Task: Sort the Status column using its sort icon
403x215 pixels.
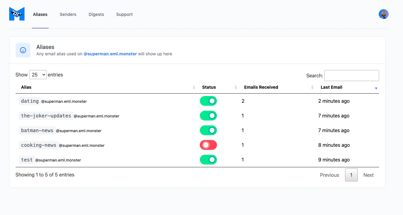Action: pyautogui.click(x=235, y=87)
